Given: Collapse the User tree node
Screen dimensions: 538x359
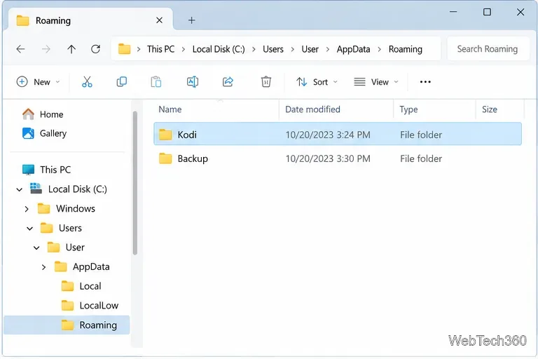Looking at the screenshot, I should [x=36, y=248].
